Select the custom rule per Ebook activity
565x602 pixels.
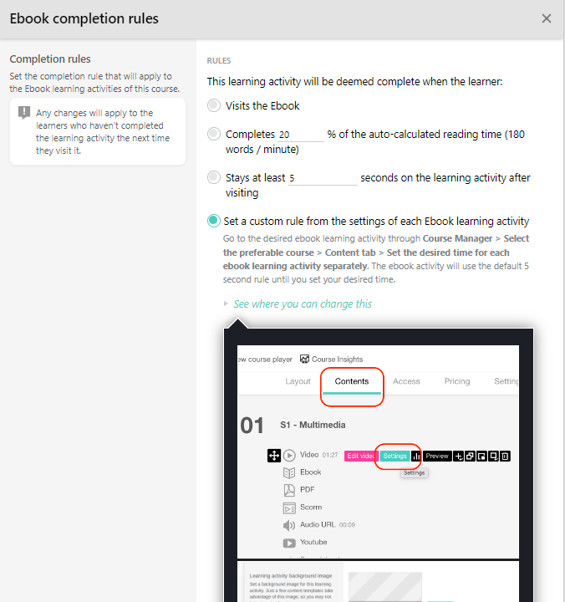point(215,221)
